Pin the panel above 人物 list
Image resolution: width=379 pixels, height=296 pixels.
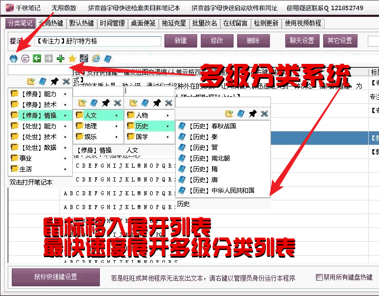(x=157, y=103)
